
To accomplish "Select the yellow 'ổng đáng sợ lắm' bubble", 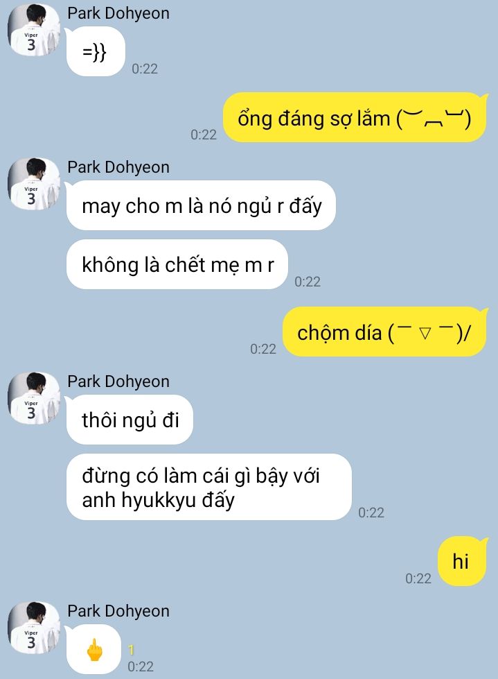I will click(x=355, y=117).
